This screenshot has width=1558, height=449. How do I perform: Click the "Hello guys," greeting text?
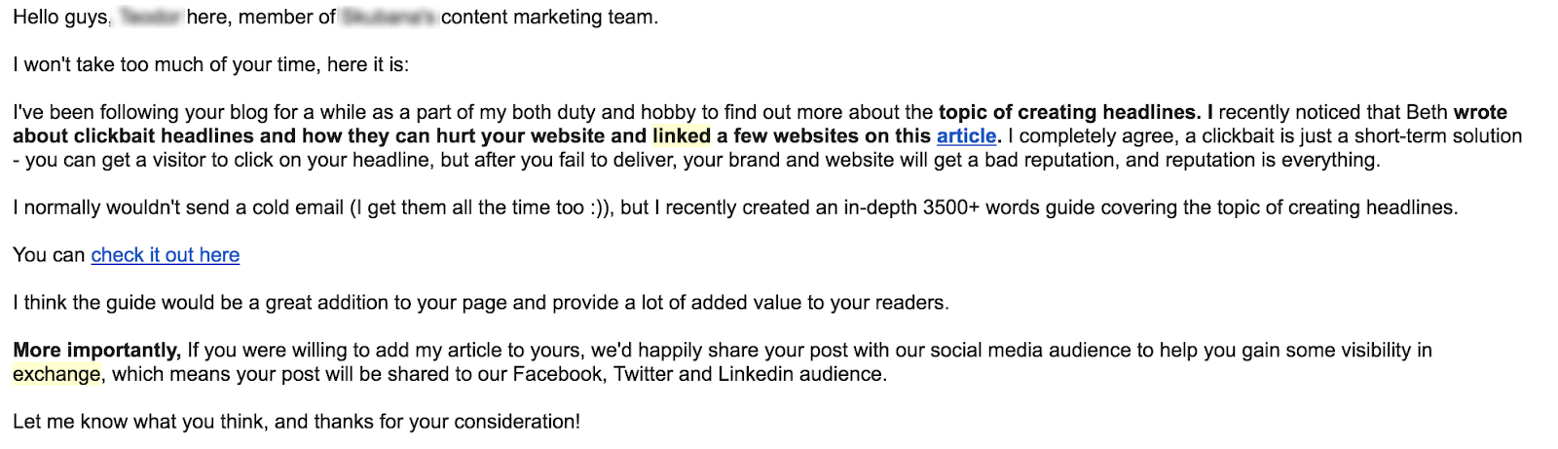(x=61, y=18)
